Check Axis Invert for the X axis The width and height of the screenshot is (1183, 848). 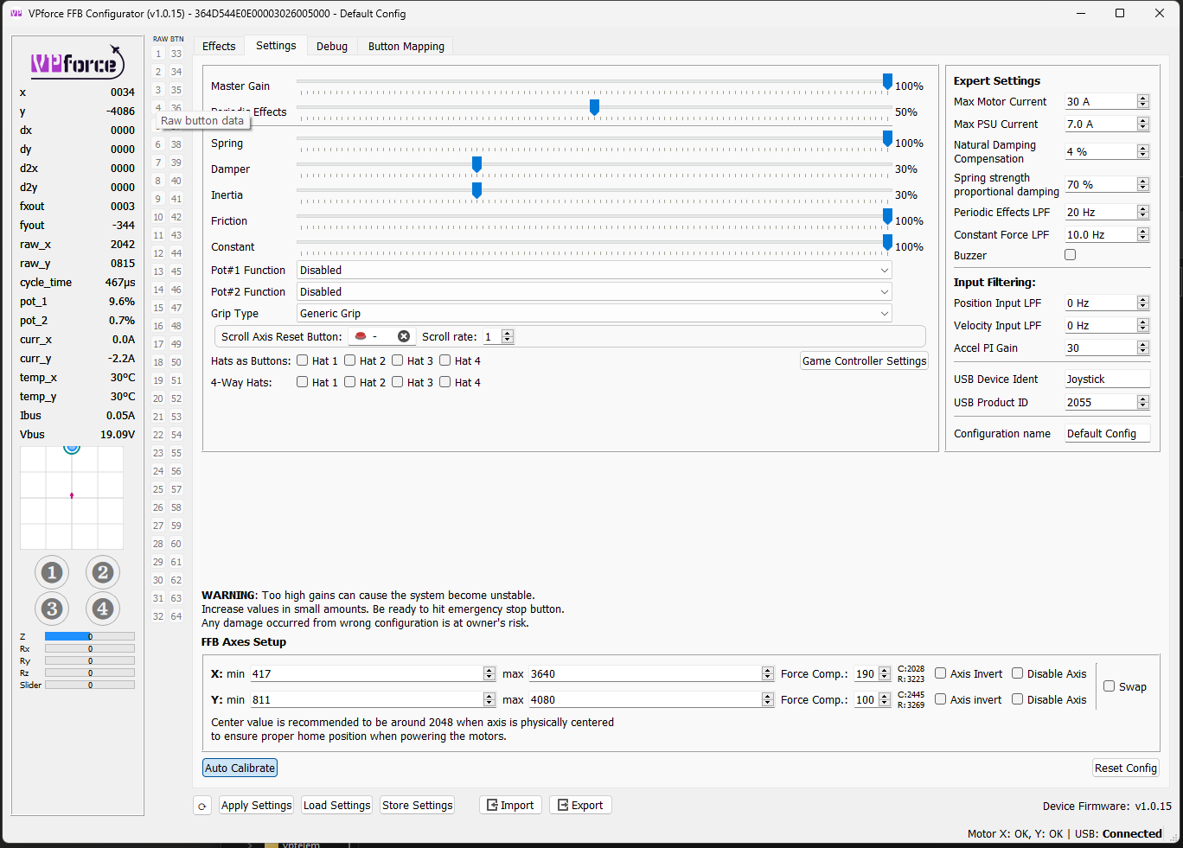[x=941, y=673]
